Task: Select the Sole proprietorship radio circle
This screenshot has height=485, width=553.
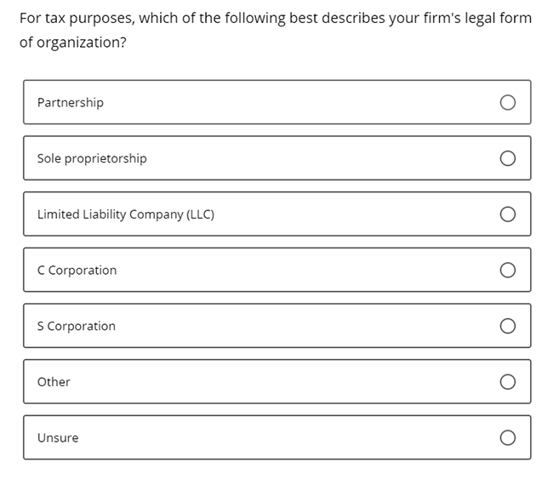Action: tap(508, 158)
